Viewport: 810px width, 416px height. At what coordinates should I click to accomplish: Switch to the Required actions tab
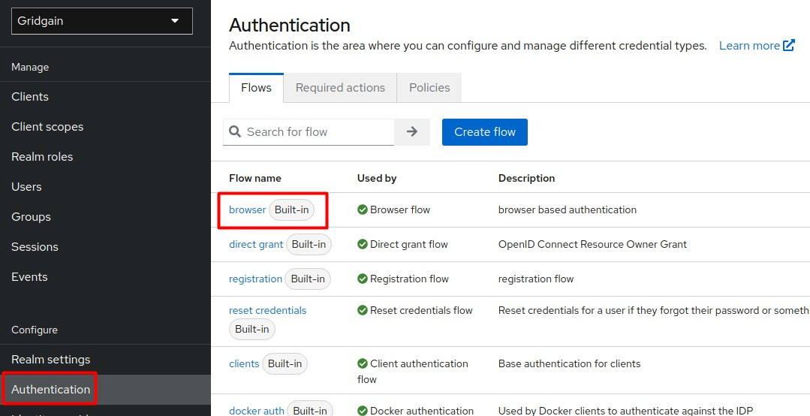coord(340,88)
